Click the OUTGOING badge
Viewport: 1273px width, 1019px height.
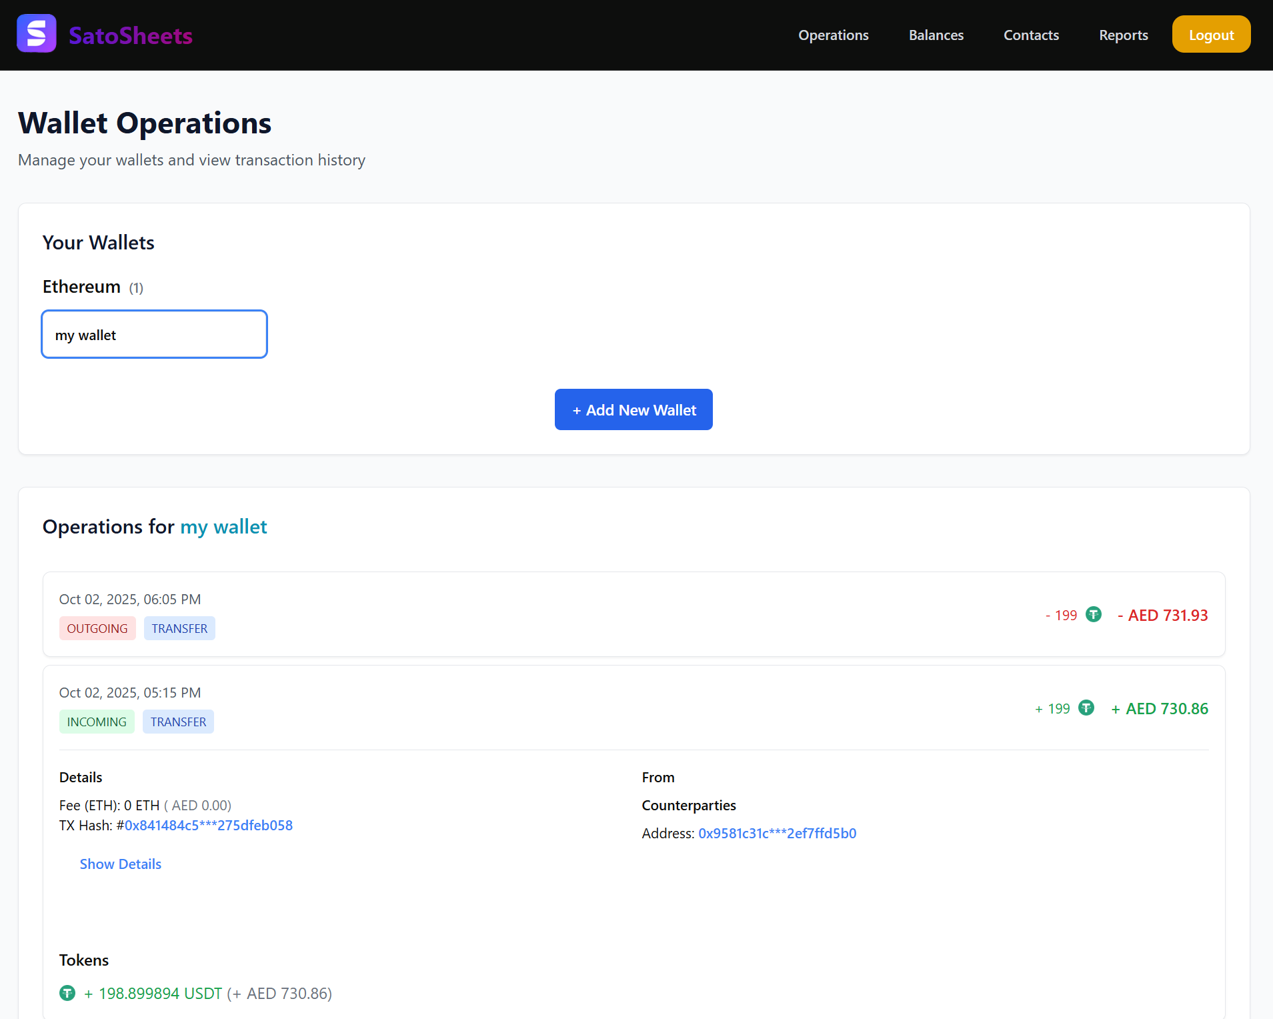pyautogui.click(x=97, y=628)
